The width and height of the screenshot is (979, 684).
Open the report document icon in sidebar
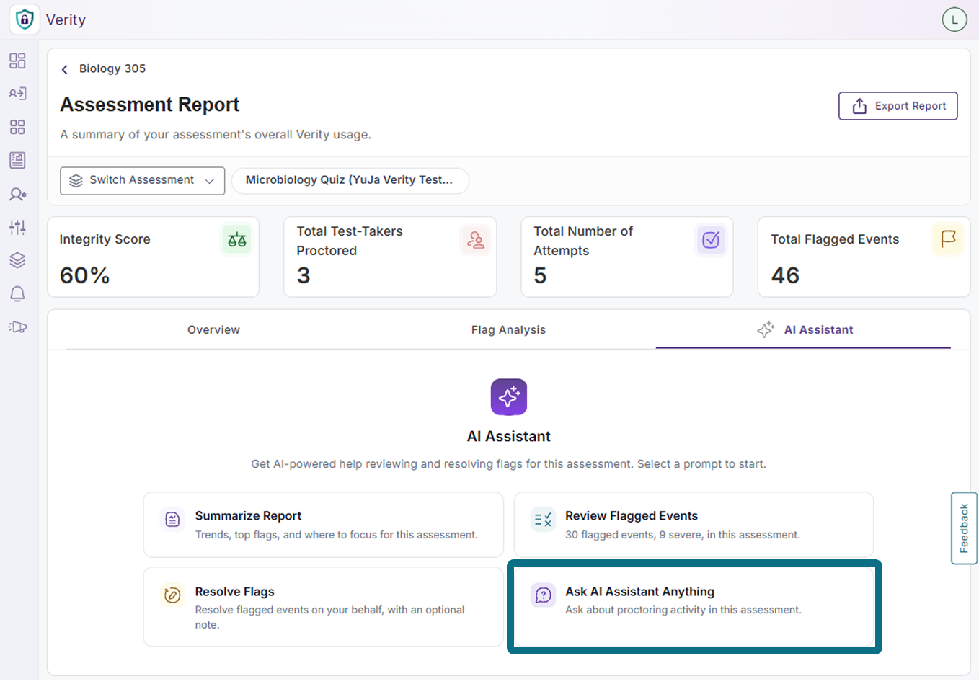click(x=17, y=160)
